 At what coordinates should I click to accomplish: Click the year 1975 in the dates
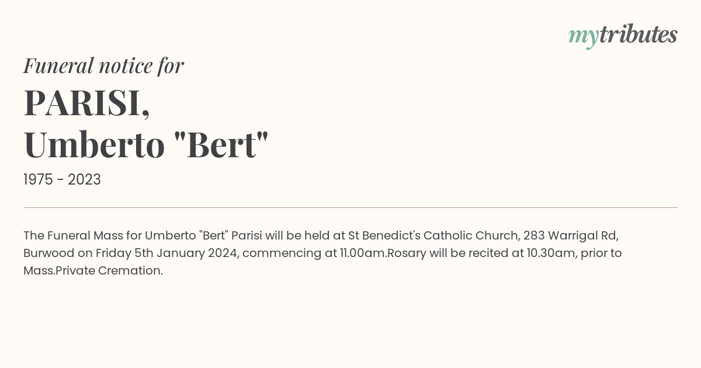click(38, 180)
